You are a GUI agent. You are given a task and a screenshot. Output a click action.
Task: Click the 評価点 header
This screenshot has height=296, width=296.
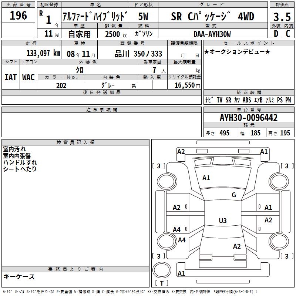[282, 5]
